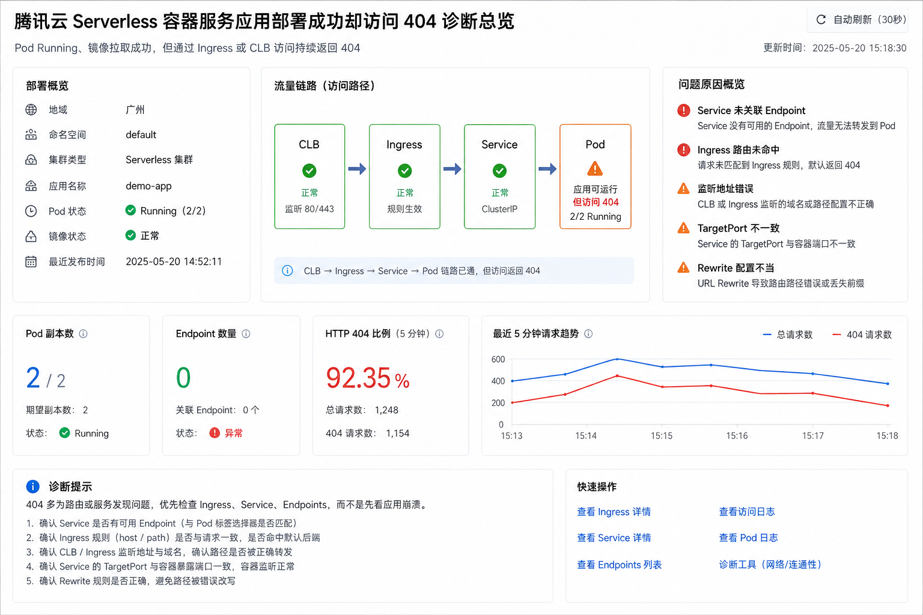Click the orange warning icon in Pod node

coord(595,169)
